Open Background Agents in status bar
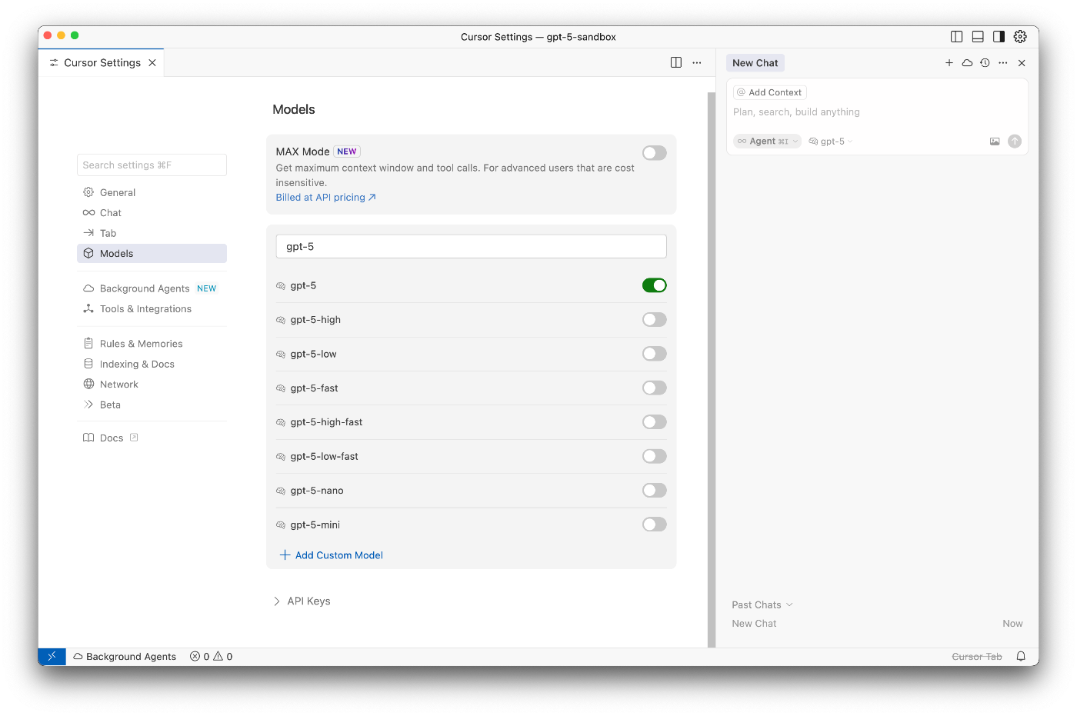 coord(125,657)
